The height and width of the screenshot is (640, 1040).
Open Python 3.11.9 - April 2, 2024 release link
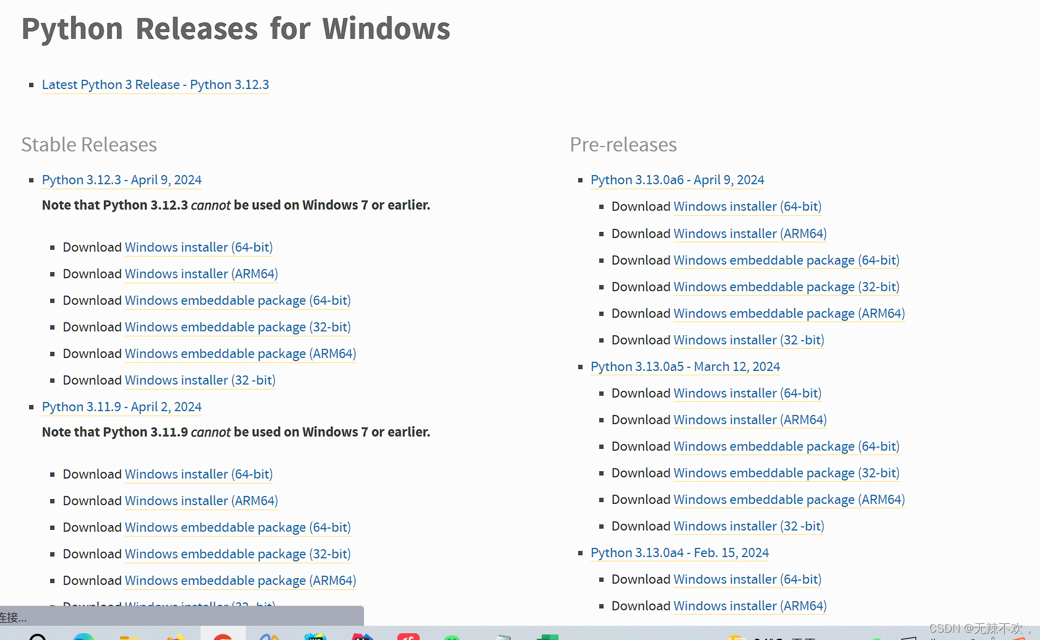122,407
